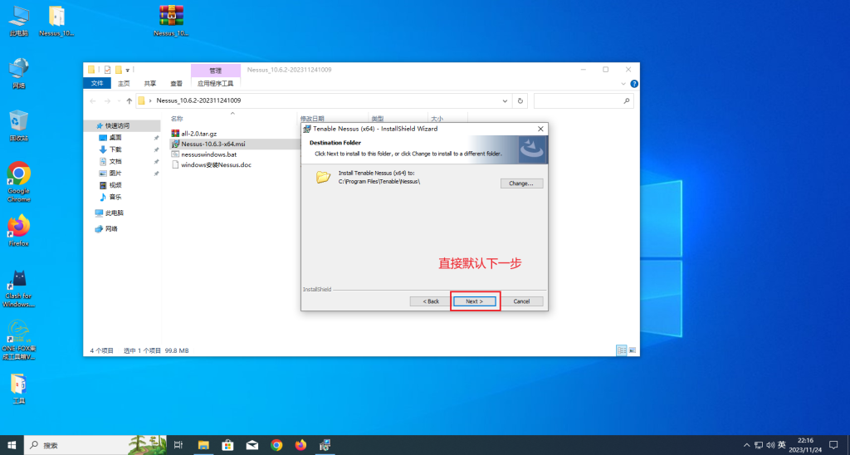
Task: Open the 文件 ribbon menu
Action: (x=97, y=83)
